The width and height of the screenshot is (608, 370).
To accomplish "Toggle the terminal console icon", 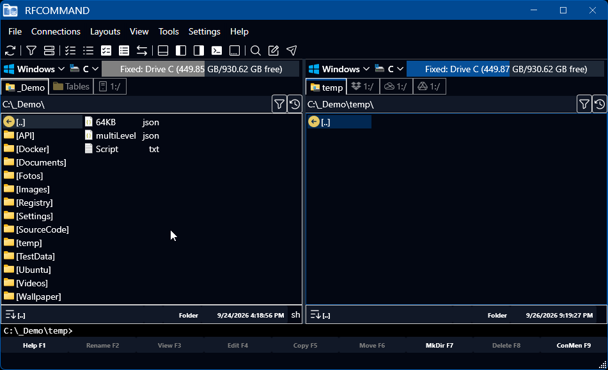I will click(217, 50).
